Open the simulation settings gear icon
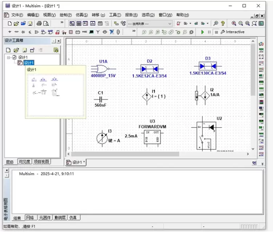The height and width of the screenshot is (234, 273). click(x=191, y=32)
